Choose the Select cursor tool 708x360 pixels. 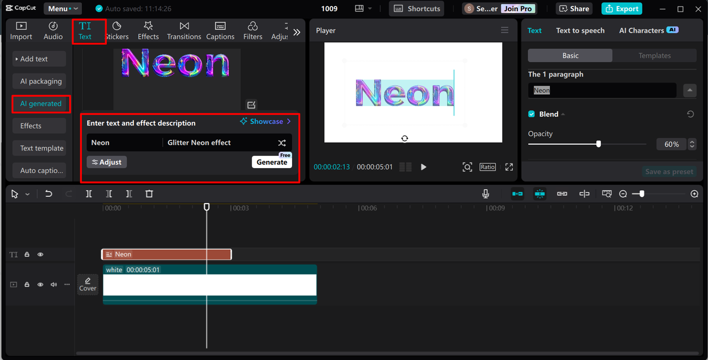[14, 194]
